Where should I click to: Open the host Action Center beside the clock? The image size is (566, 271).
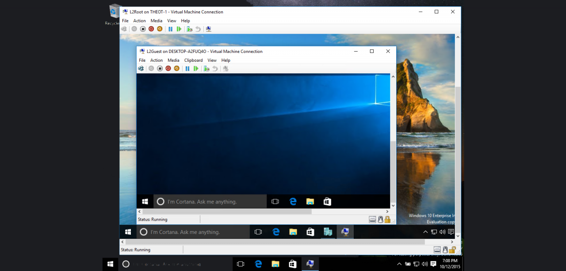point(433,264)
